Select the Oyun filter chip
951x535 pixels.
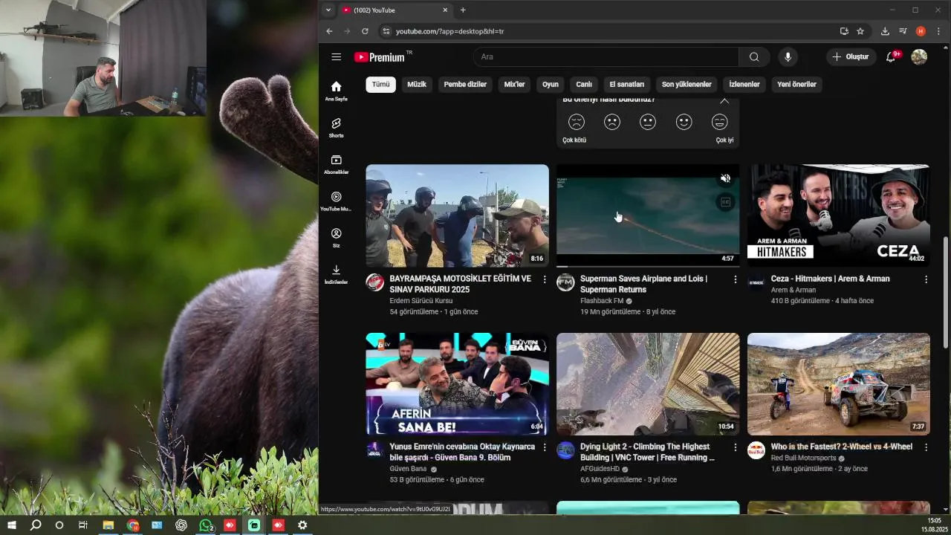(x=550, y=84)
